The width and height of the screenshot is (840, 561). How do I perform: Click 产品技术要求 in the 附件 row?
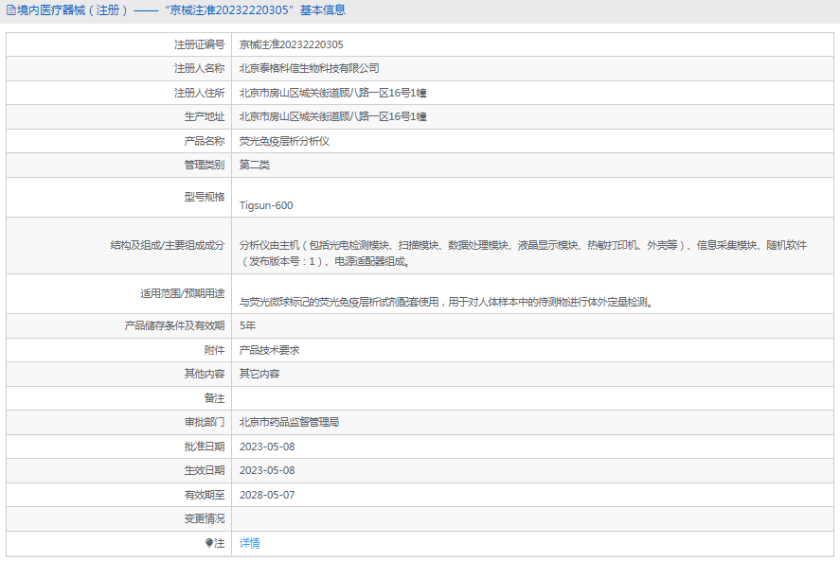click(x=270, y=350)
